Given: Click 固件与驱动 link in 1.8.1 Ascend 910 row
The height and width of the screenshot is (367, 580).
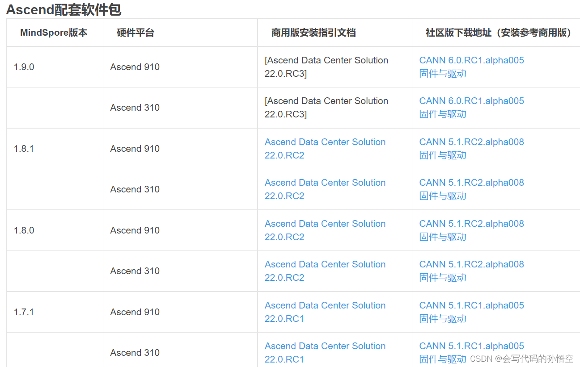Looking at the screenshot, I should [x=443, y=155].
